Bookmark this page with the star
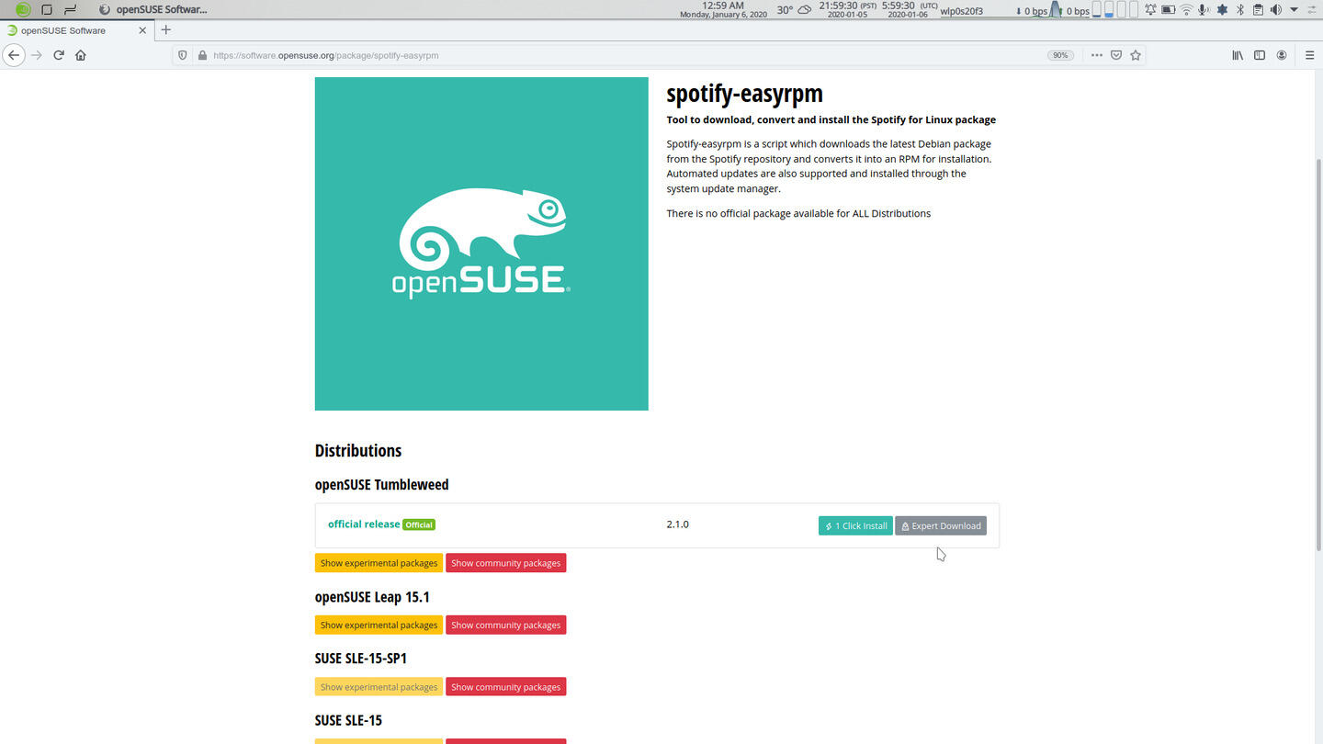This screenshot has height=744, width=1323. [x=1136, y=55]
